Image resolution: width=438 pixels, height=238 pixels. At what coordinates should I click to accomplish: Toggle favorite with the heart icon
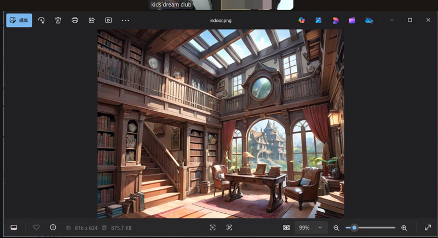tap(37, 228)
